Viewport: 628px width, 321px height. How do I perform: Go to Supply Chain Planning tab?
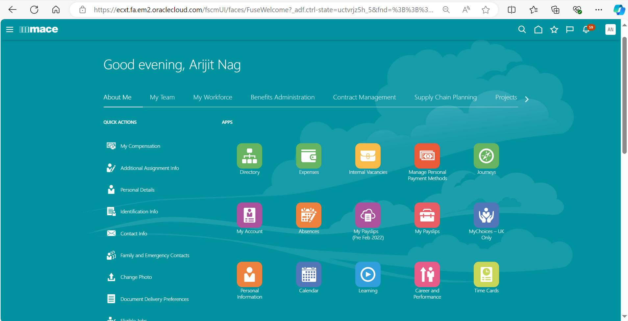[445, 97]
